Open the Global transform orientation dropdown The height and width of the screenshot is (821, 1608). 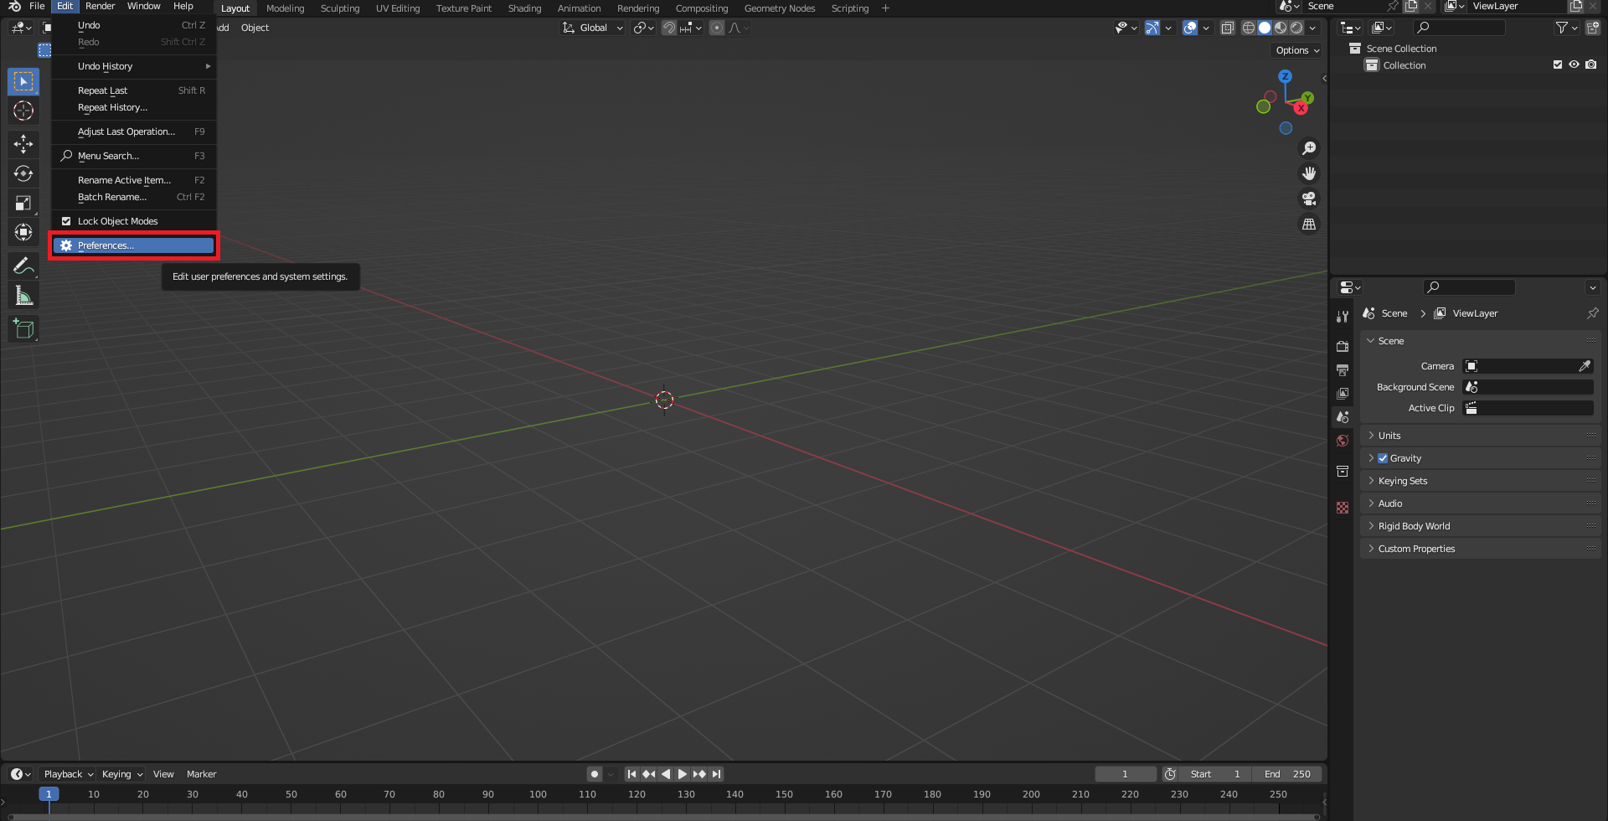(x=593, y=28)
